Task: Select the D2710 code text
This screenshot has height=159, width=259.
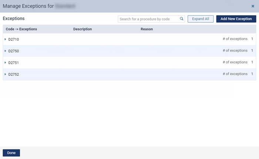Action: point(14,39)
